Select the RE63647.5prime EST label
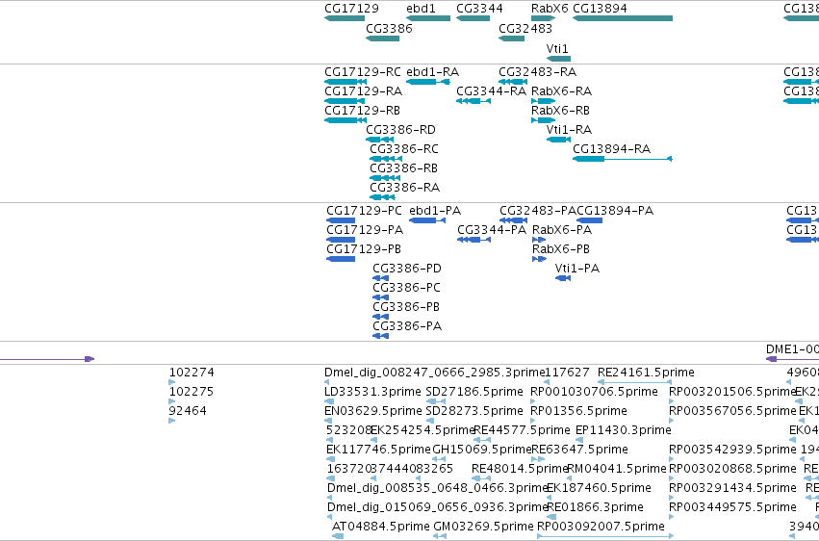The image size is (819, 541). coord(579,451)
